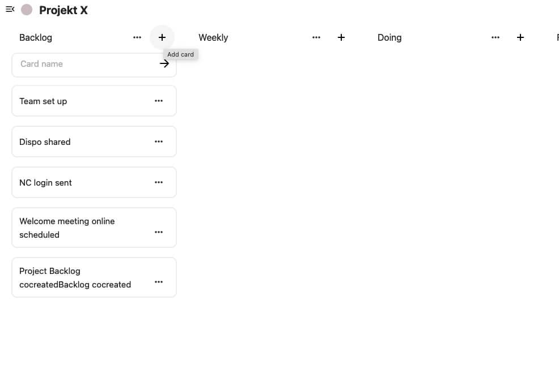Open actions menu for the Team set up card
Viewport: 559px width, 373px height.
[x=159, y=101]
